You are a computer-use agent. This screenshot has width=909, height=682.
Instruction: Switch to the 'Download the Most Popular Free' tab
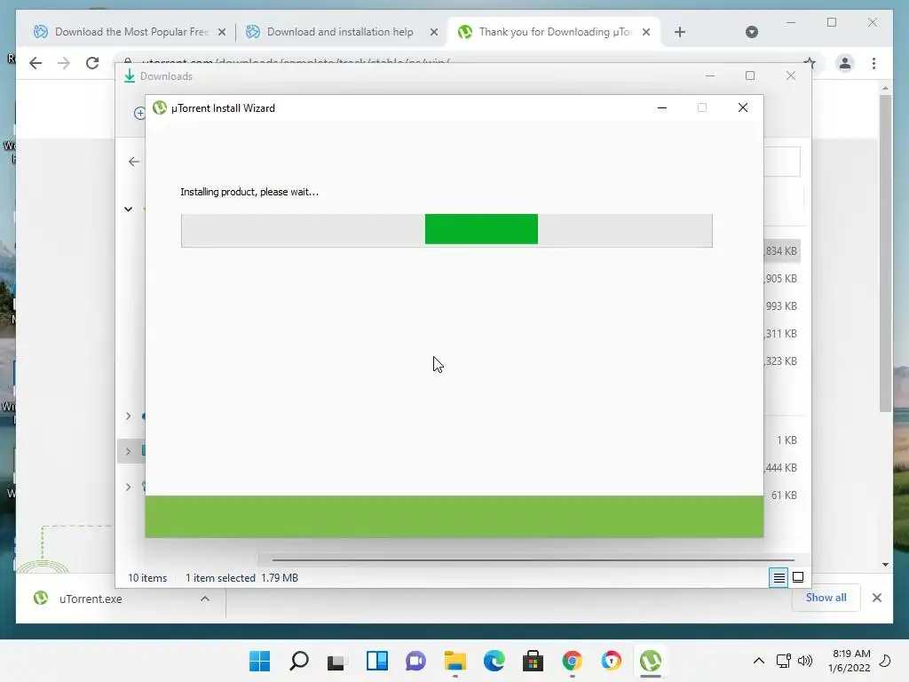click(x=130, y=32)
